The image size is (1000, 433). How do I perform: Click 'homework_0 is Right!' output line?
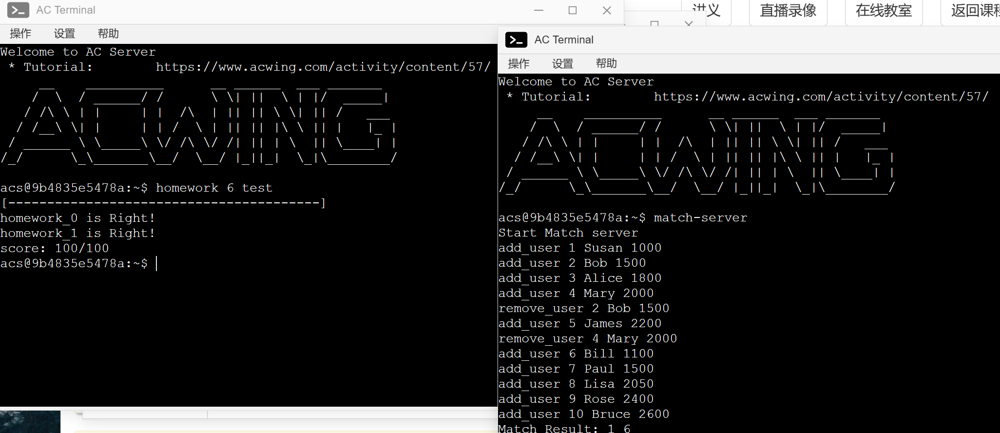click(78, 218)
